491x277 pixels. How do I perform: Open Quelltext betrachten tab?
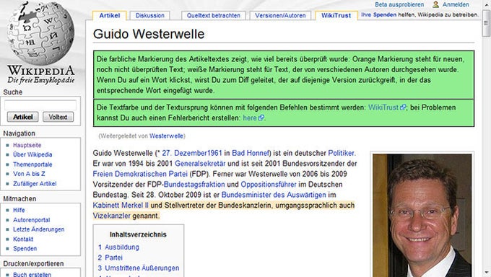[214, 15]
